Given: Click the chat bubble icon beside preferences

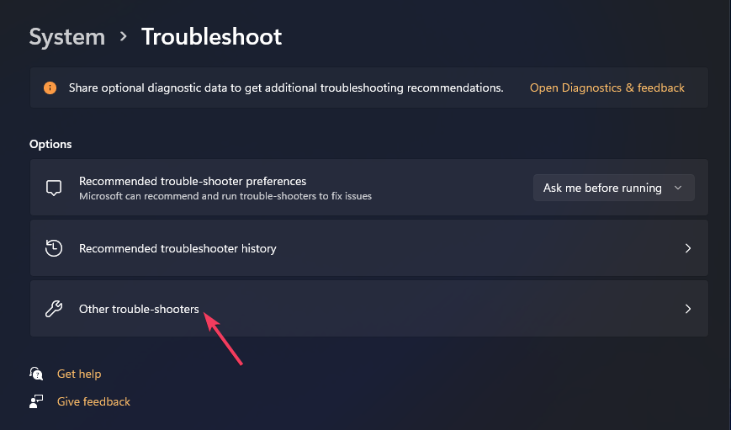Looking at the screenshot, I should (x=54, y=188).
